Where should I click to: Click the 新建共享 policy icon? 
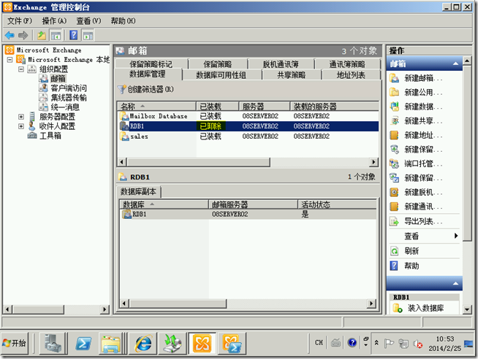(394, 121)
